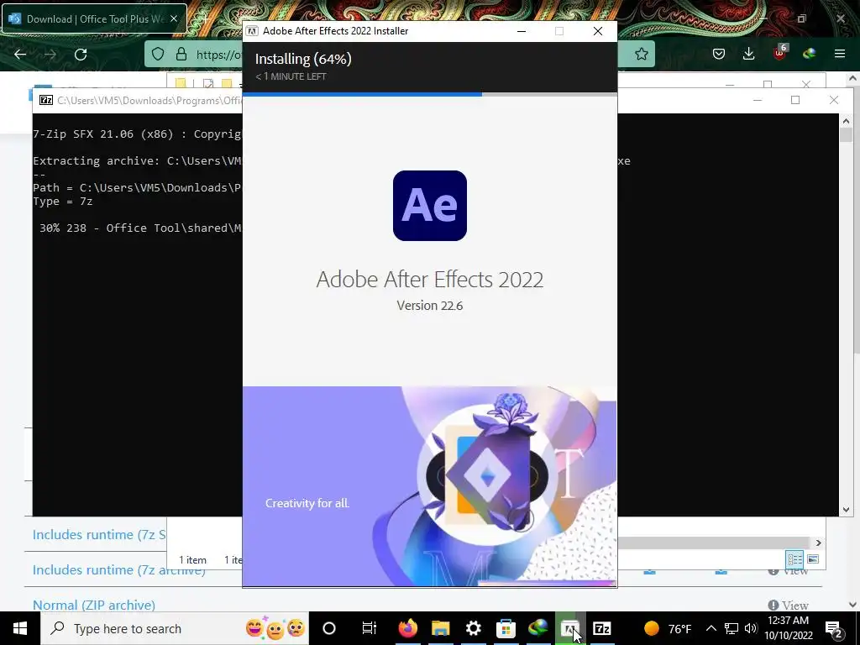Minimize the 7-Zip SFX console window
The image size is (860, 645).
point(758,100)
